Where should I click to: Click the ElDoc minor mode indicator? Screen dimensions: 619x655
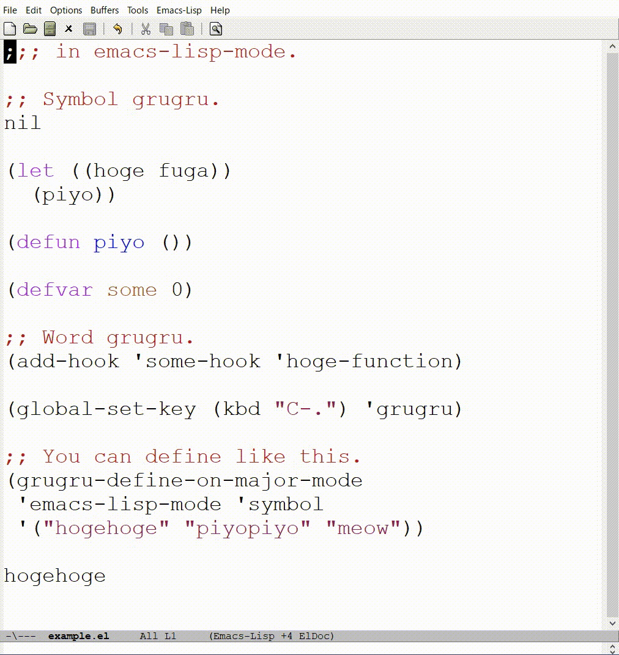[314, 636]
